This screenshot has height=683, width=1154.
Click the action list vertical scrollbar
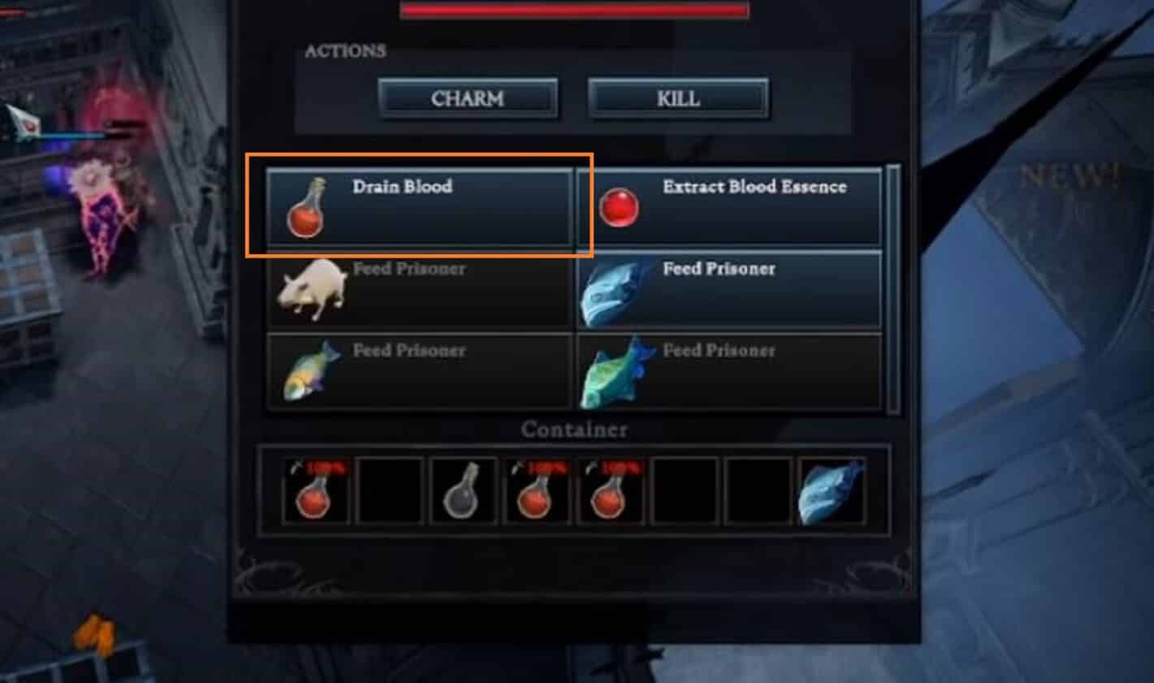pos(894,288)
